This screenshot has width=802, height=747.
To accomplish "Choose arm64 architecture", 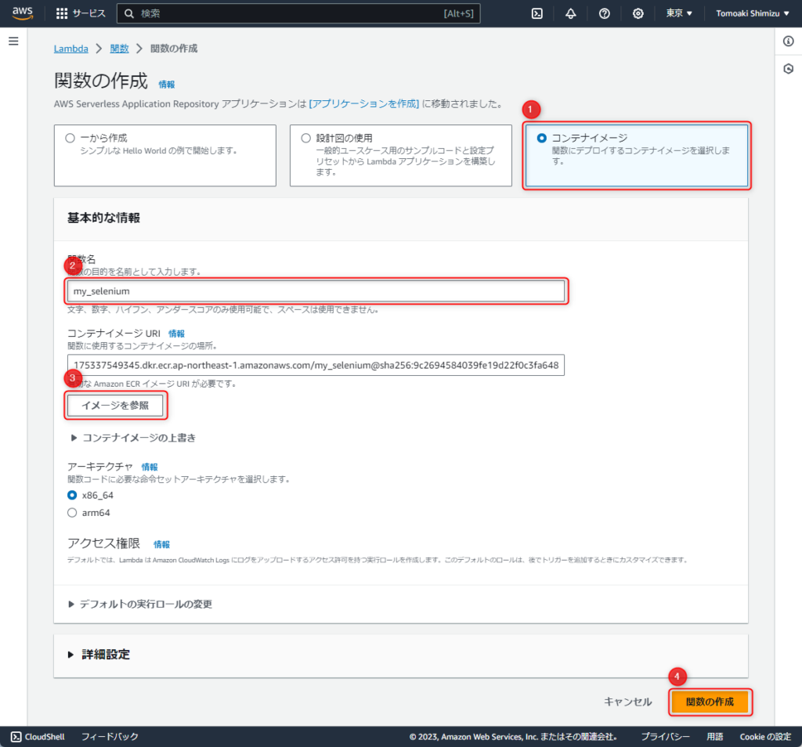I will [x=72, y=513].
